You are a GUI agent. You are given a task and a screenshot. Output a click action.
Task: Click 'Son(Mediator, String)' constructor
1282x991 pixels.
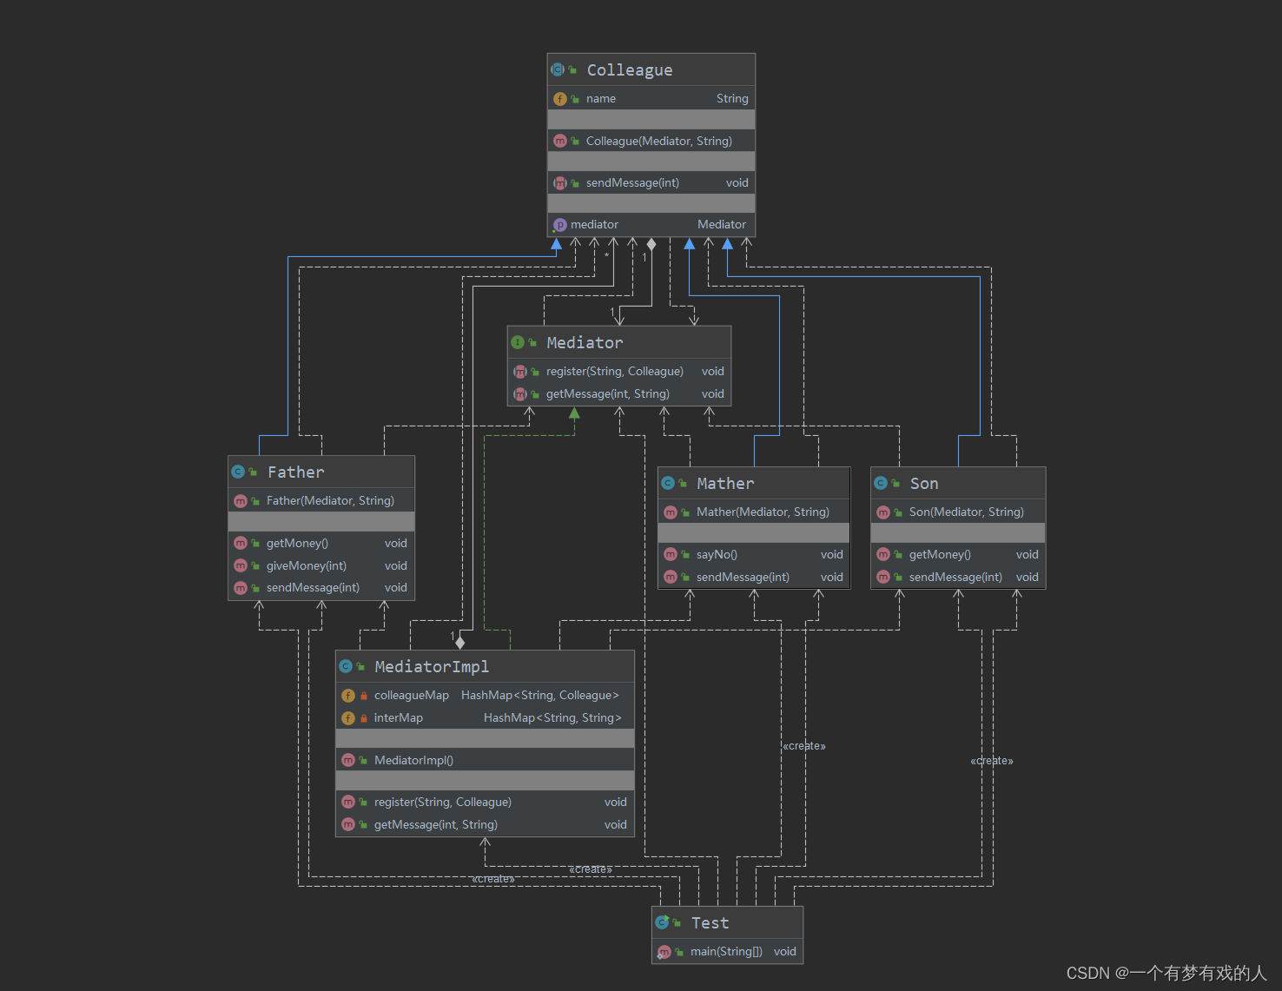pyautogui.click(x=967, y=512)
